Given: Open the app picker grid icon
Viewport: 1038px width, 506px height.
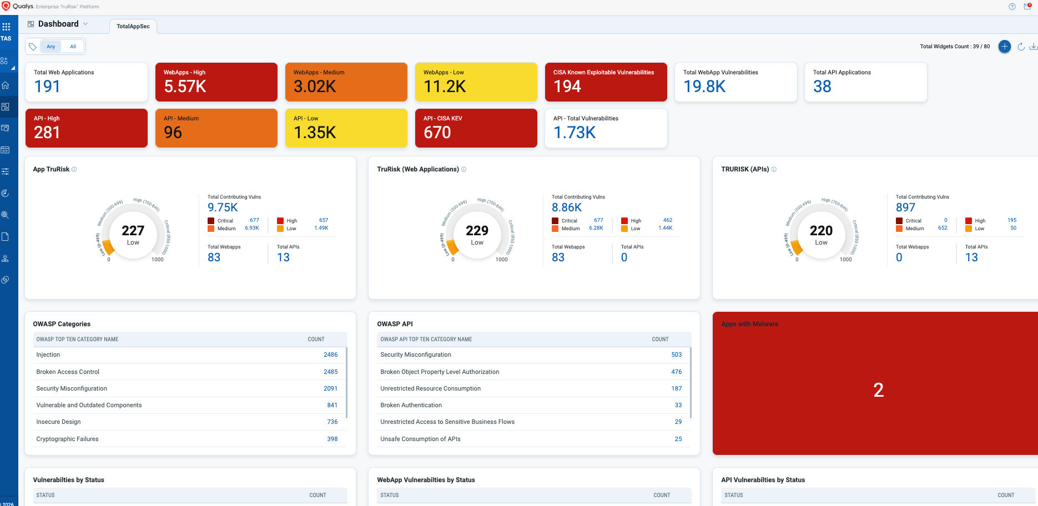Looking at the screenshot, I should pos(6,27).
